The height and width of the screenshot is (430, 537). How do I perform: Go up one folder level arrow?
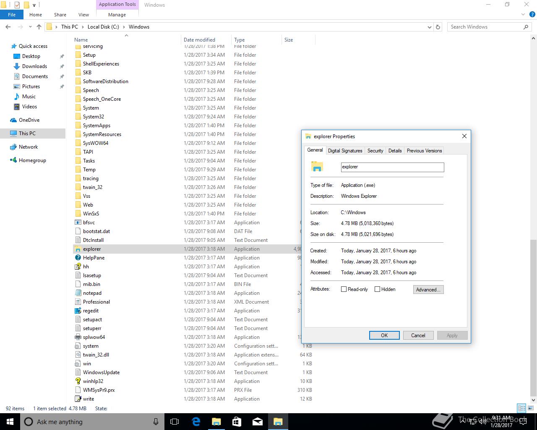39,27
